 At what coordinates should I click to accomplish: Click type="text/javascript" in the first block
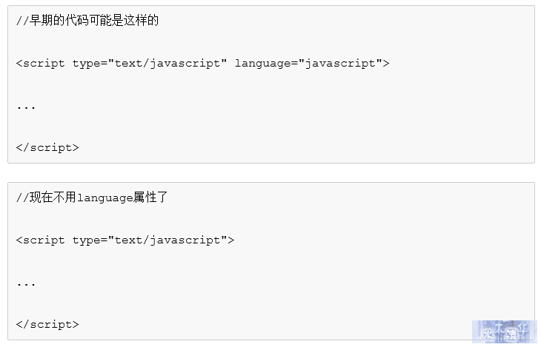pos(150,64)
